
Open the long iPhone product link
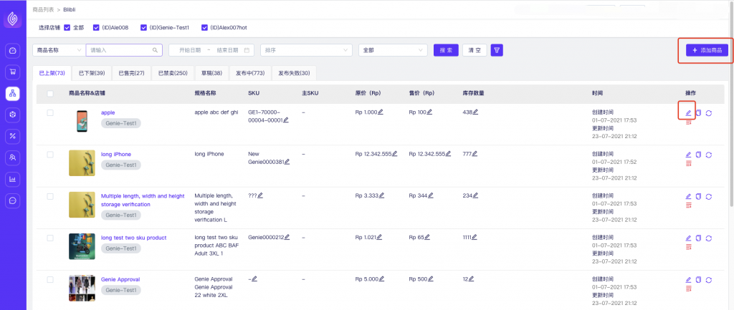pyautogui.click(x=116, y=155)
